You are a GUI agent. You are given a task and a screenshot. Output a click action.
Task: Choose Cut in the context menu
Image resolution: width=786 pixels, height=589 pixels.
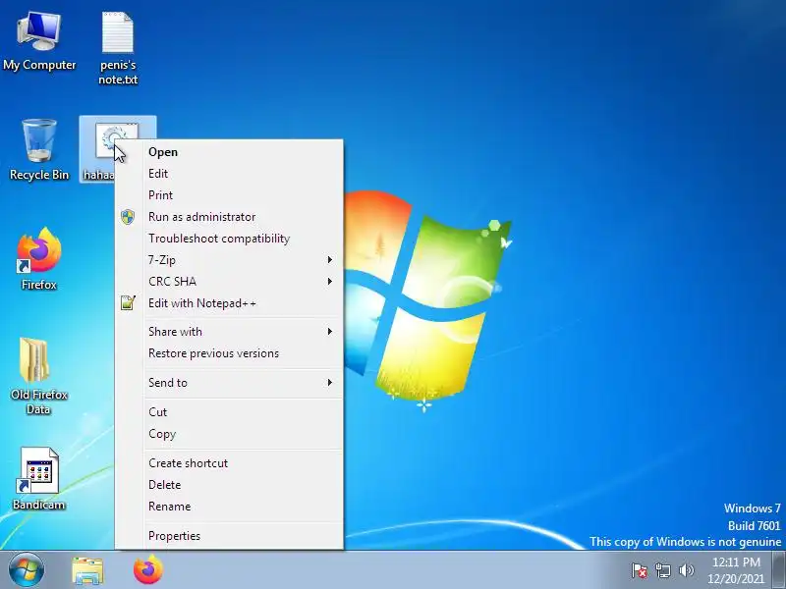(230, 412)
